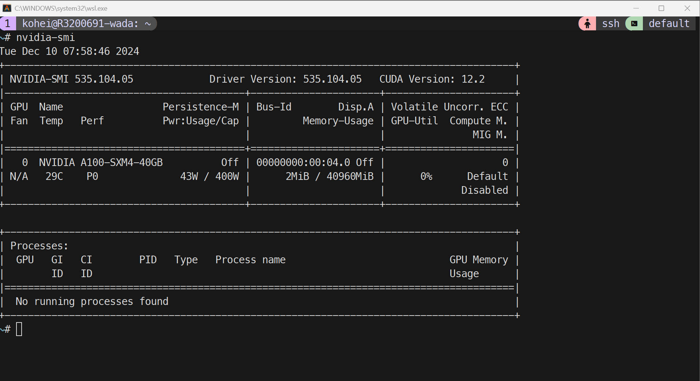Click the typed nvidia-smi command
700x381 pixels.
(x=45, y=37)
